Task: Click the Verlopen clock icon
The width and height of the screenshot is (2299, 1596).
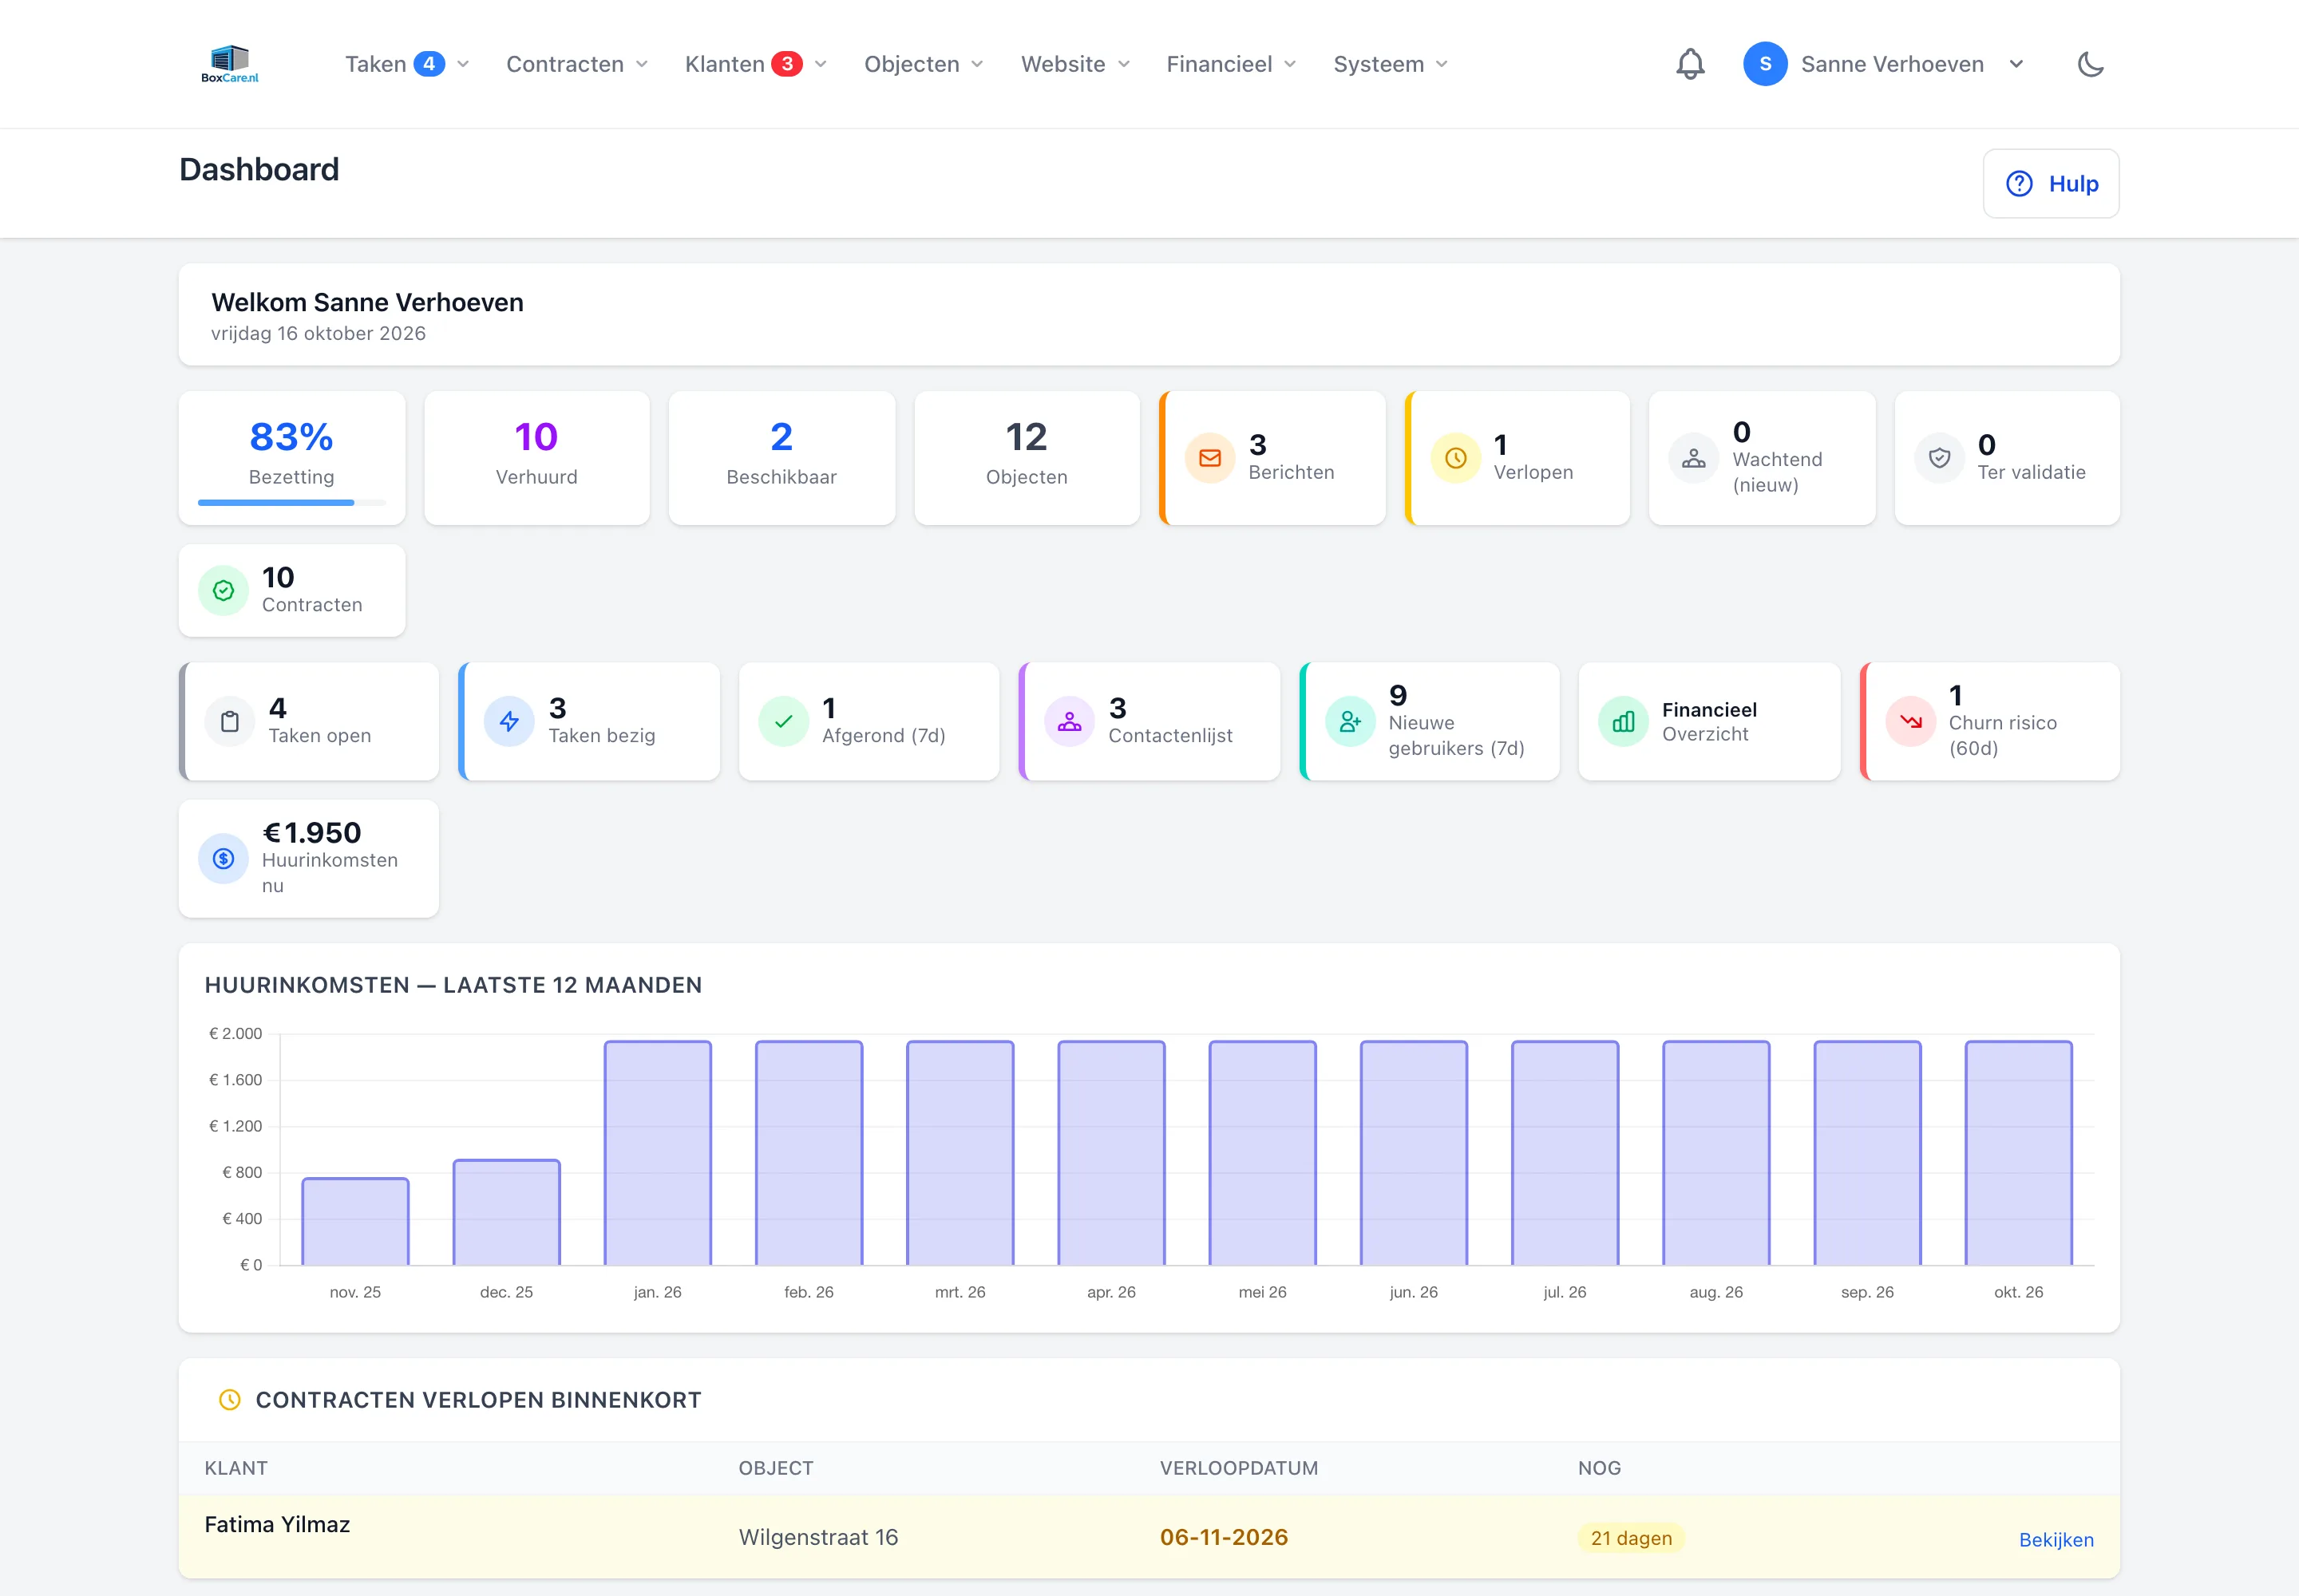Action: (1455, 458)
